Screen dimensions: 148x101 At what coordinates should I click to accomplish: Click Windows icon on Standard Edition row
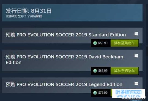coord(136,34)
